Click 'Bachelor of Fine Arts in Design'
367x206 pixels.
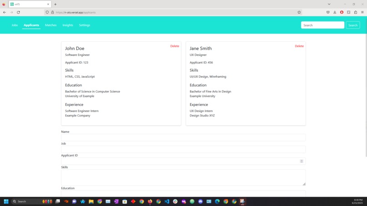click(x=210, y=91)
